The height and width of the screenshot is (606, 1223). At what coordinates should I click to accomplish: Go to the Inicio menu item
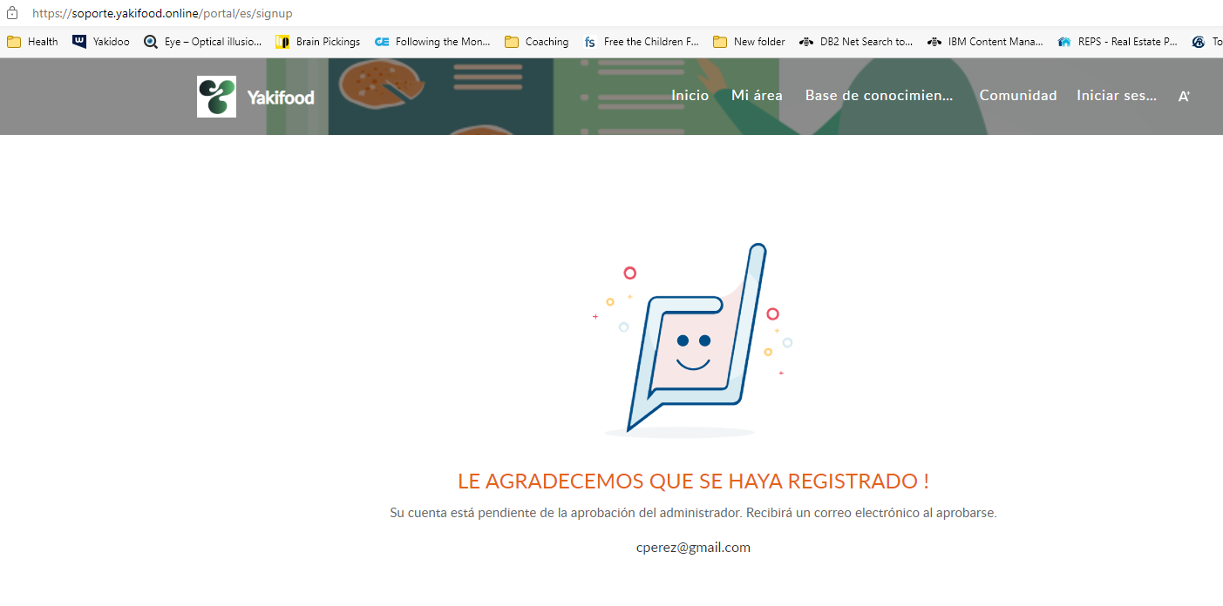click(x=690, y=96)
